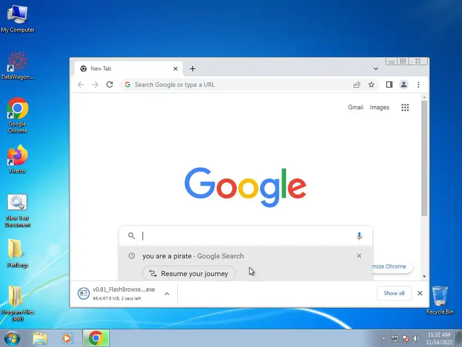Select the PerfLogs folder

18,253
